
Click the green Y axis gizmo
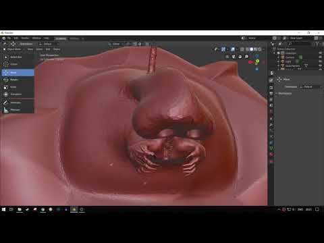(257, 61)
